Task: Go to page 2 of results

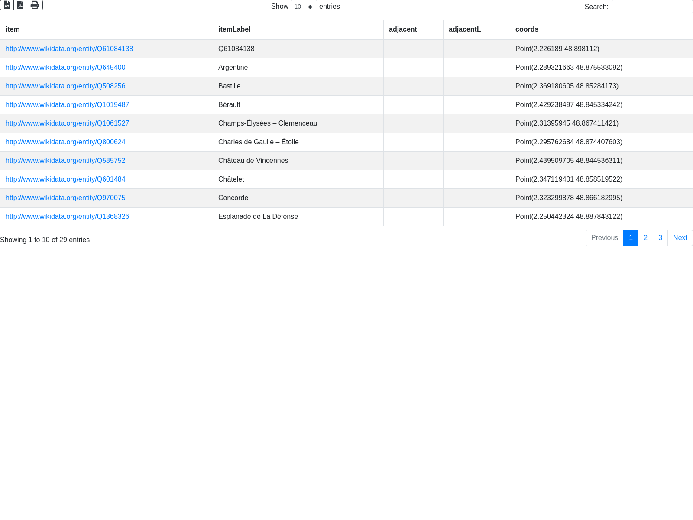Action: 645,238
